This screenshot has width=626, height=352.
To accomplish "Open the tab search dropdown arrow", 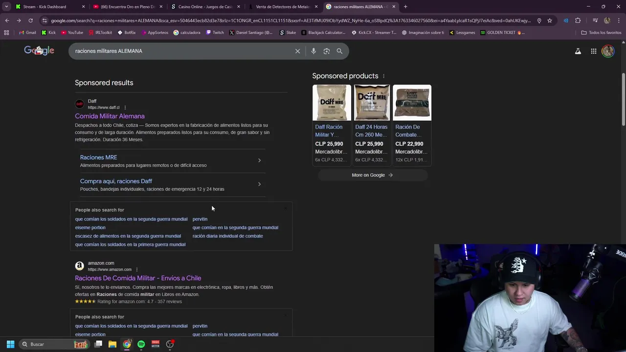I will pyautogui.click(x=6, y=7).
